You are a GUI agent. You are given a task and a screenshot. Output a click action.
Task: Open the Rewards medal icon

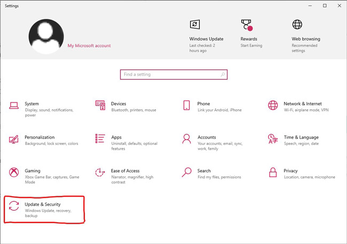click(x=247, y=25)
